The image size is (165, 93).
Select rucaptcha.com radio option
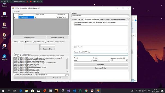[x=34, y=42]
